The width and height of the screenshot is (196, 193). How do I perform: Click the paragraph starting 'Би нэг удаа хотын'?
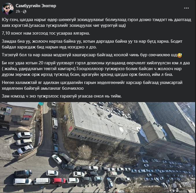96,69
